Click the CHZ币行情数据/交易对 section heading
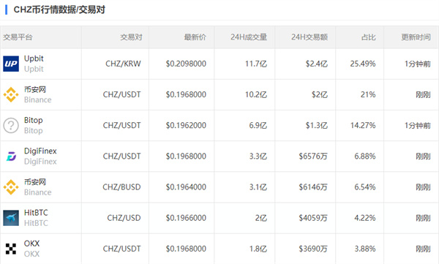This screenshot has height=264, width=439. [59, 10]
